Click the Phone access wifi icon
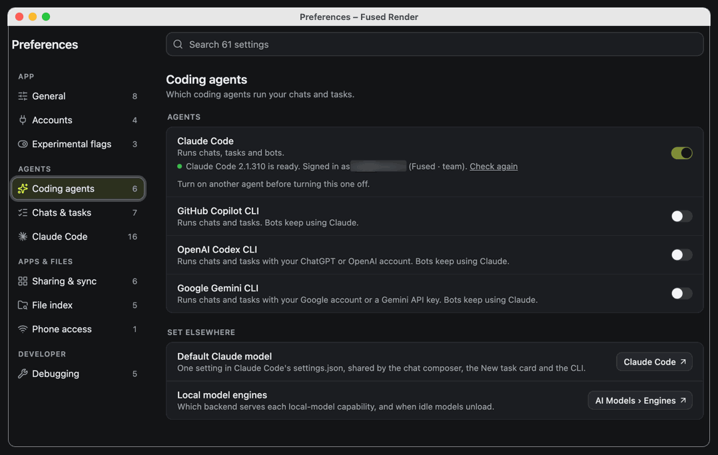Viewport: 718px width, 455px height. [23, 329]
